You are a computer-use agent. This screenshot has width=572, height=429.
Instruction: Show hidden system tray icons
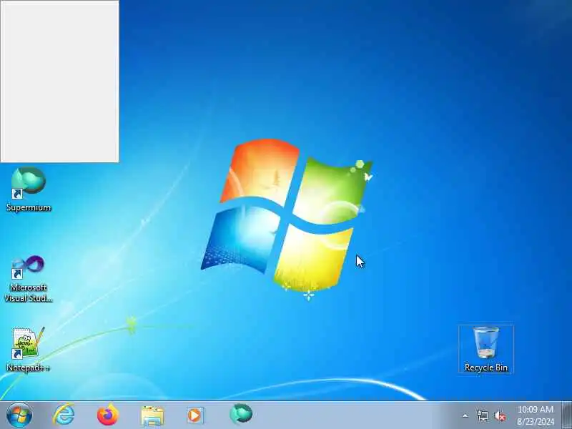tap(465, 415)
